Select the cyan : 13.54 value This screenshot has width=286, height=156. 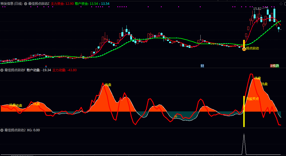click(104, 4)
